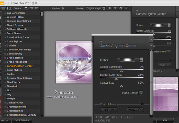The image size is (179, 123).
Task: Adjust Border Luminosity slider handle
Action: pyautogui.click(x=116, y=79)
